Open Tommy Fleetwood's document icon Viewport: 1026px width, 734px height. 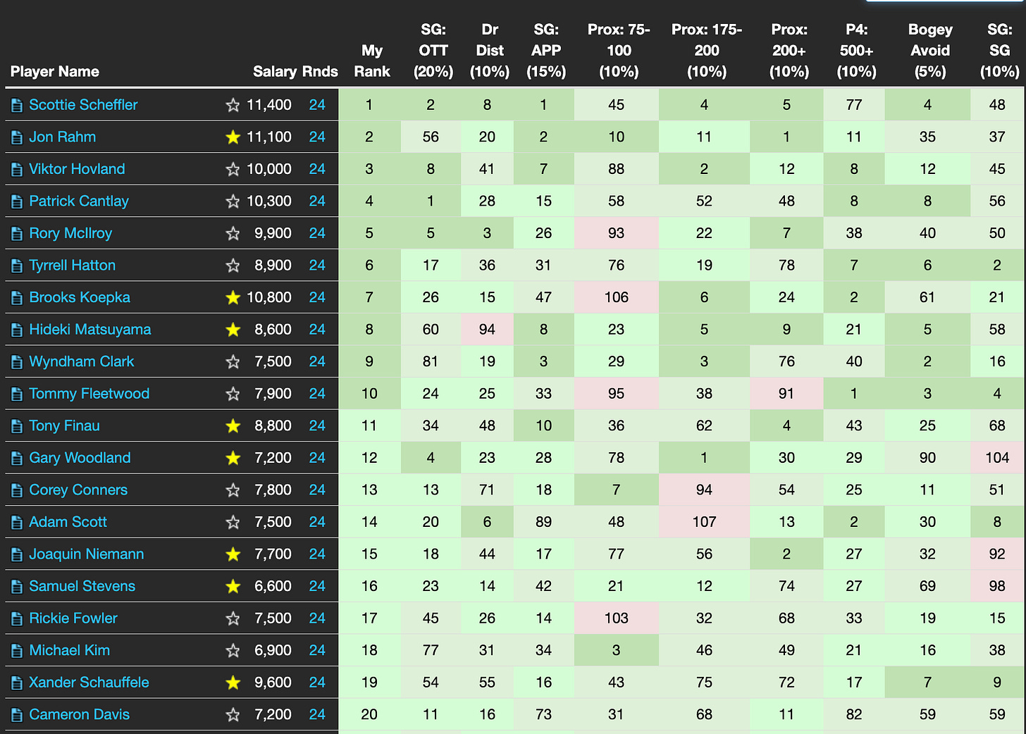click(x=17, y=394)
